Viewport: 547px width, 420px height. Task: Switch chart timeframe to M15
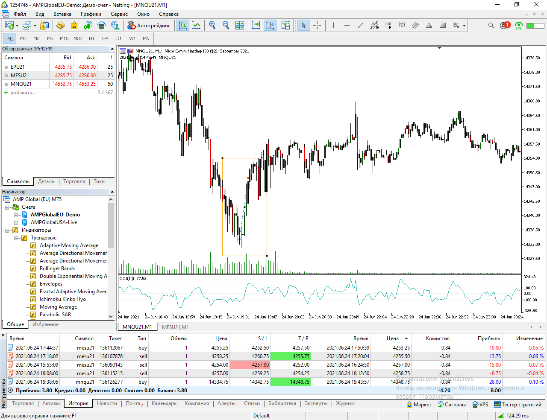[64, 38]
